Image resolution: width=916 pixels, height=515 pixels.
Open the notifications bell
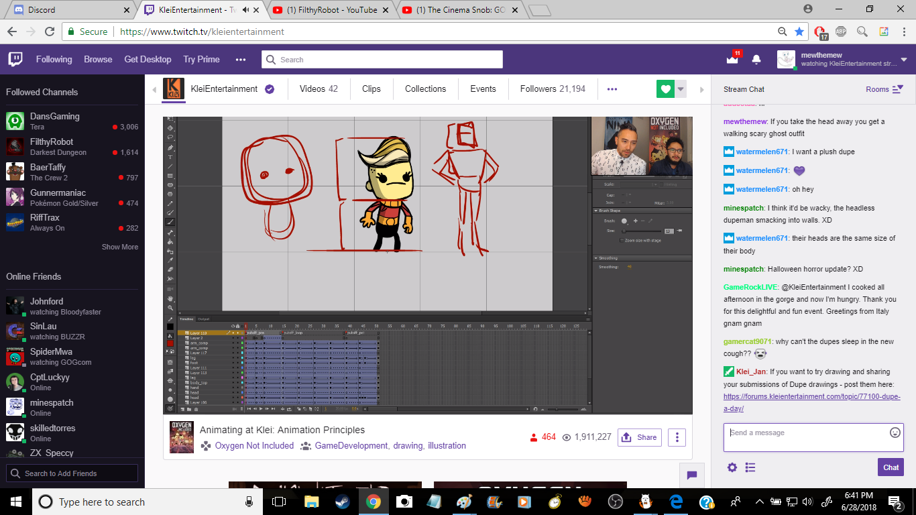(x=756, y=60)
